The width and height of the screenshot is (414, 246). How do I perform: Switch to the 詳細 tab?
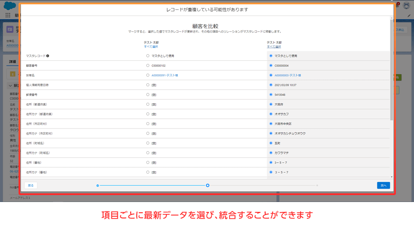pos(13,62)
